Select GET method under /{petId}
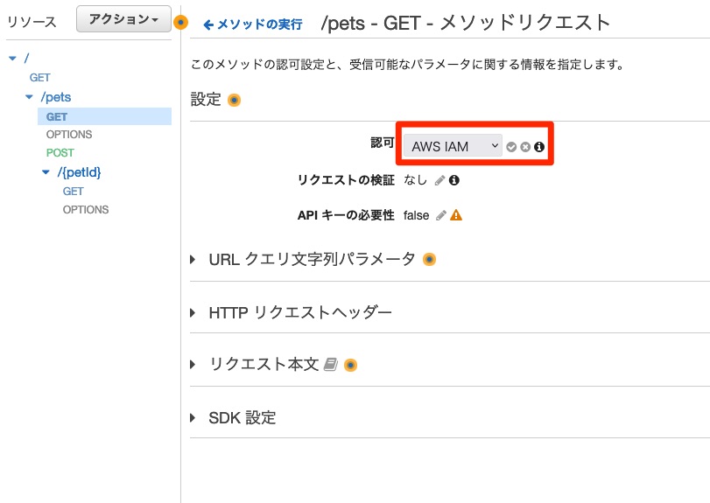The image size is (710, 503). coord(74,192)
